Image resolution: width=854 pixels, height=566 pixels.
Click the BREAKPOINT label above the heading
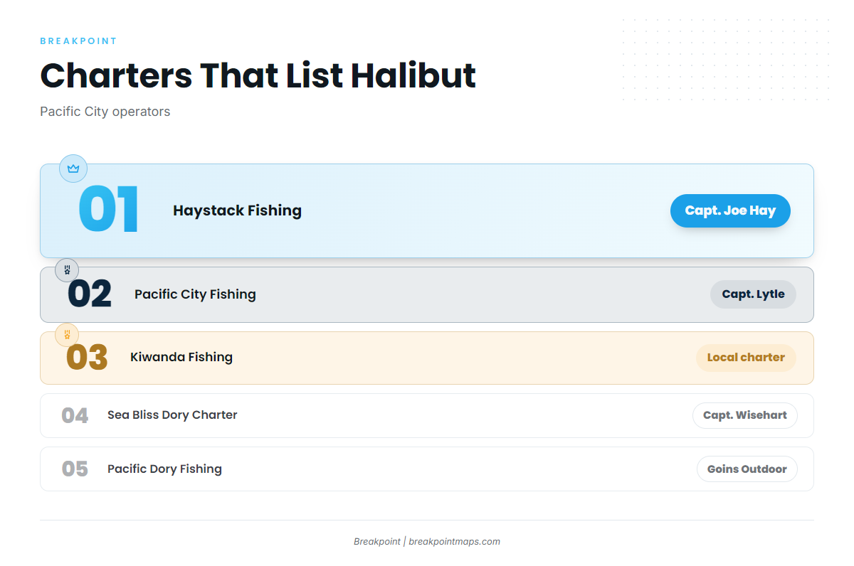(x=78, y=41)
